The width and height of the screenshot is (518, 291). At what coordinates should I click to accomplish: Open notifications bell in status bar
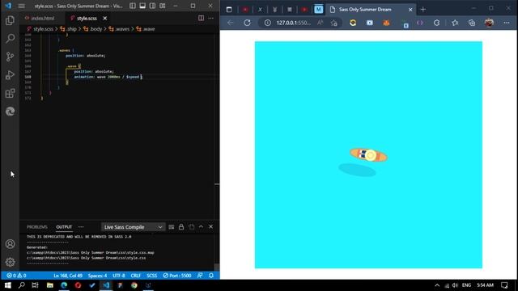point(211,276)
